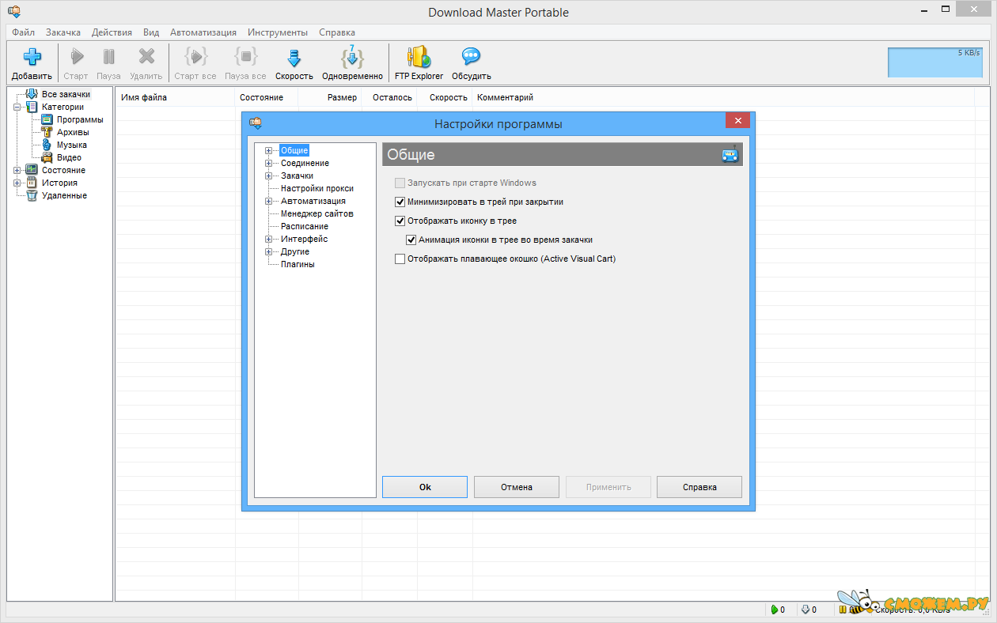Image resolution: width=997 pixels, height=623 pixels.
Task: Click the Отмена button
Action: click(517, 487)
